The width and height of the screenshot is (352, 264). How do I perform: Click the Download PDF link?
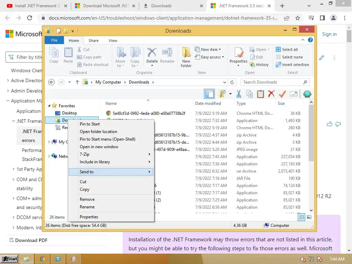29,240
